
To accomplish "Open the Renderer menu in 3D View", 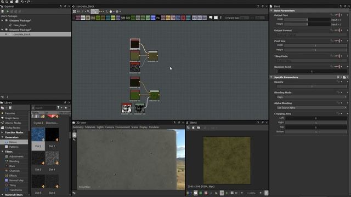I will click(154, 127).
